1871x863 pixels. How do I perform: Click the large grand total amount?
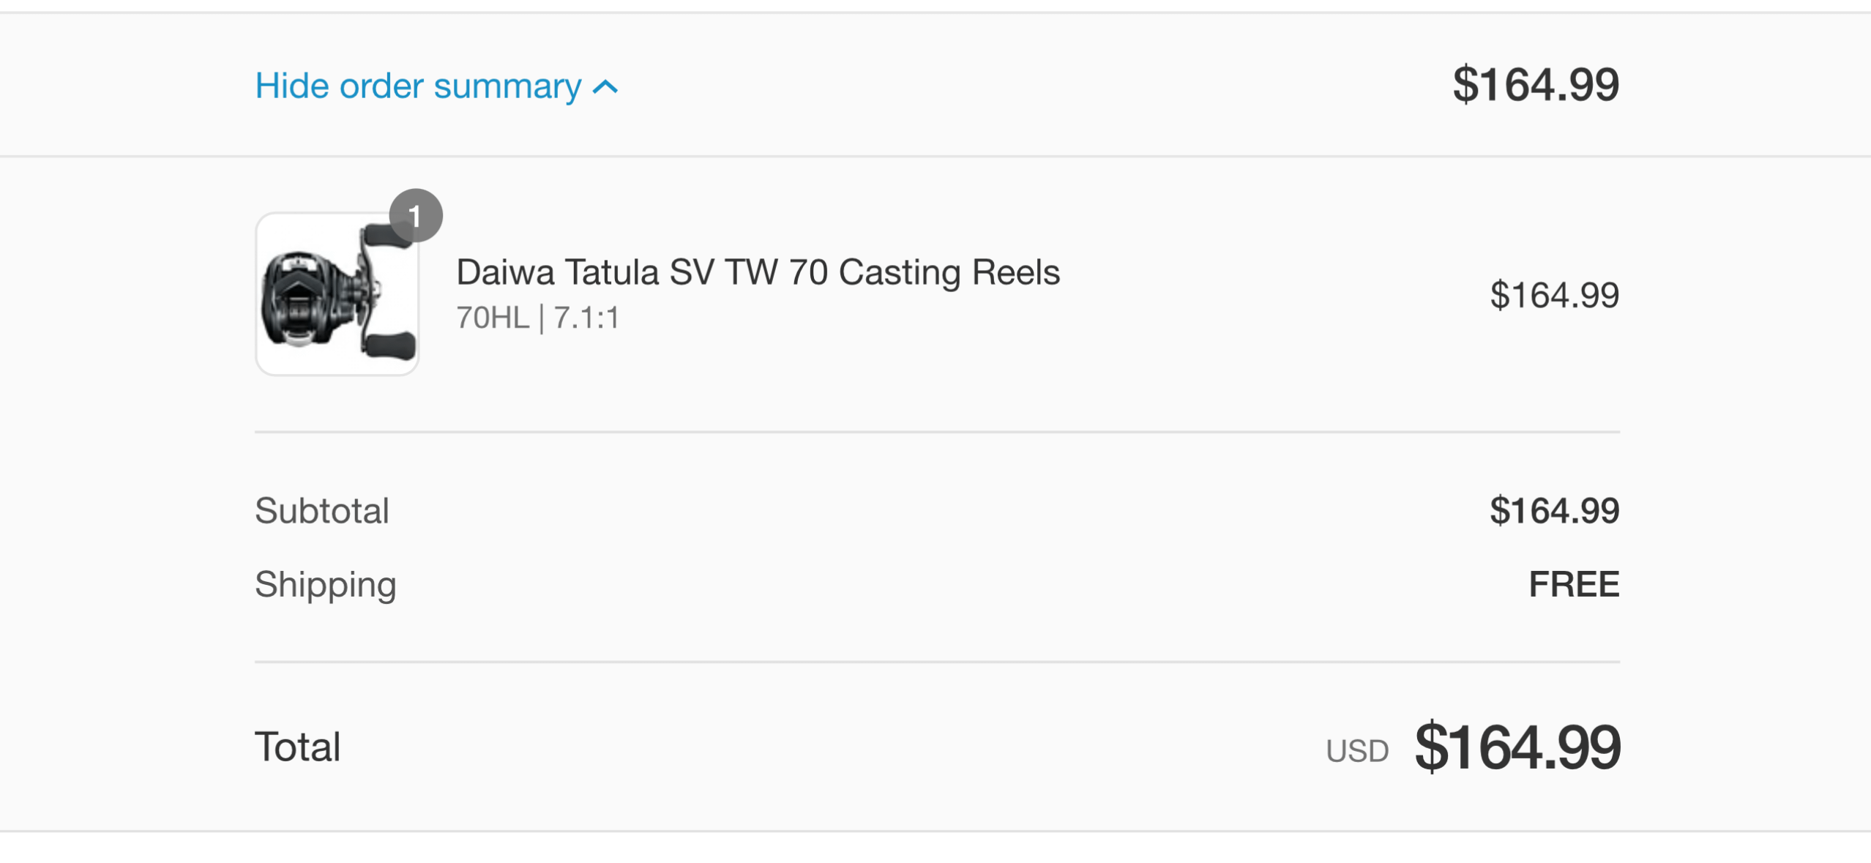(1517, 747)
